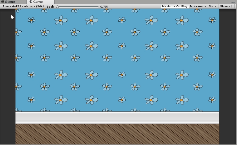Click the Scale slider handle
Viewport: 237px width, 145px height.
coord(57,6)
